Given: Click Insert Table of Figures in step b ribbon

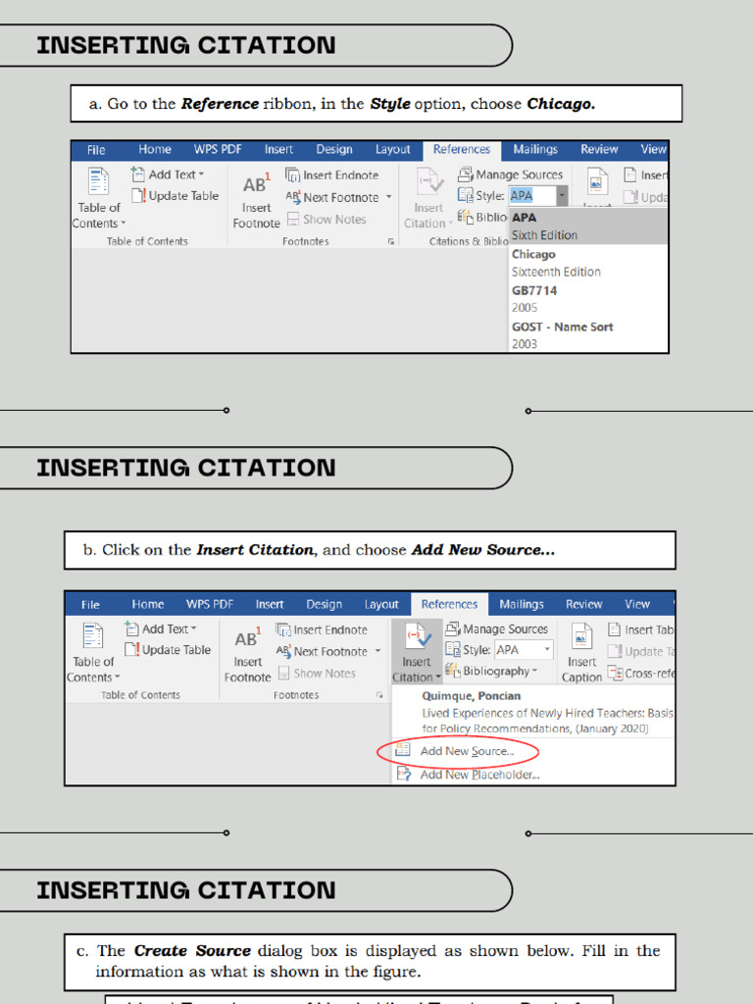Looking at the screenshot, I should click(641, 629).
